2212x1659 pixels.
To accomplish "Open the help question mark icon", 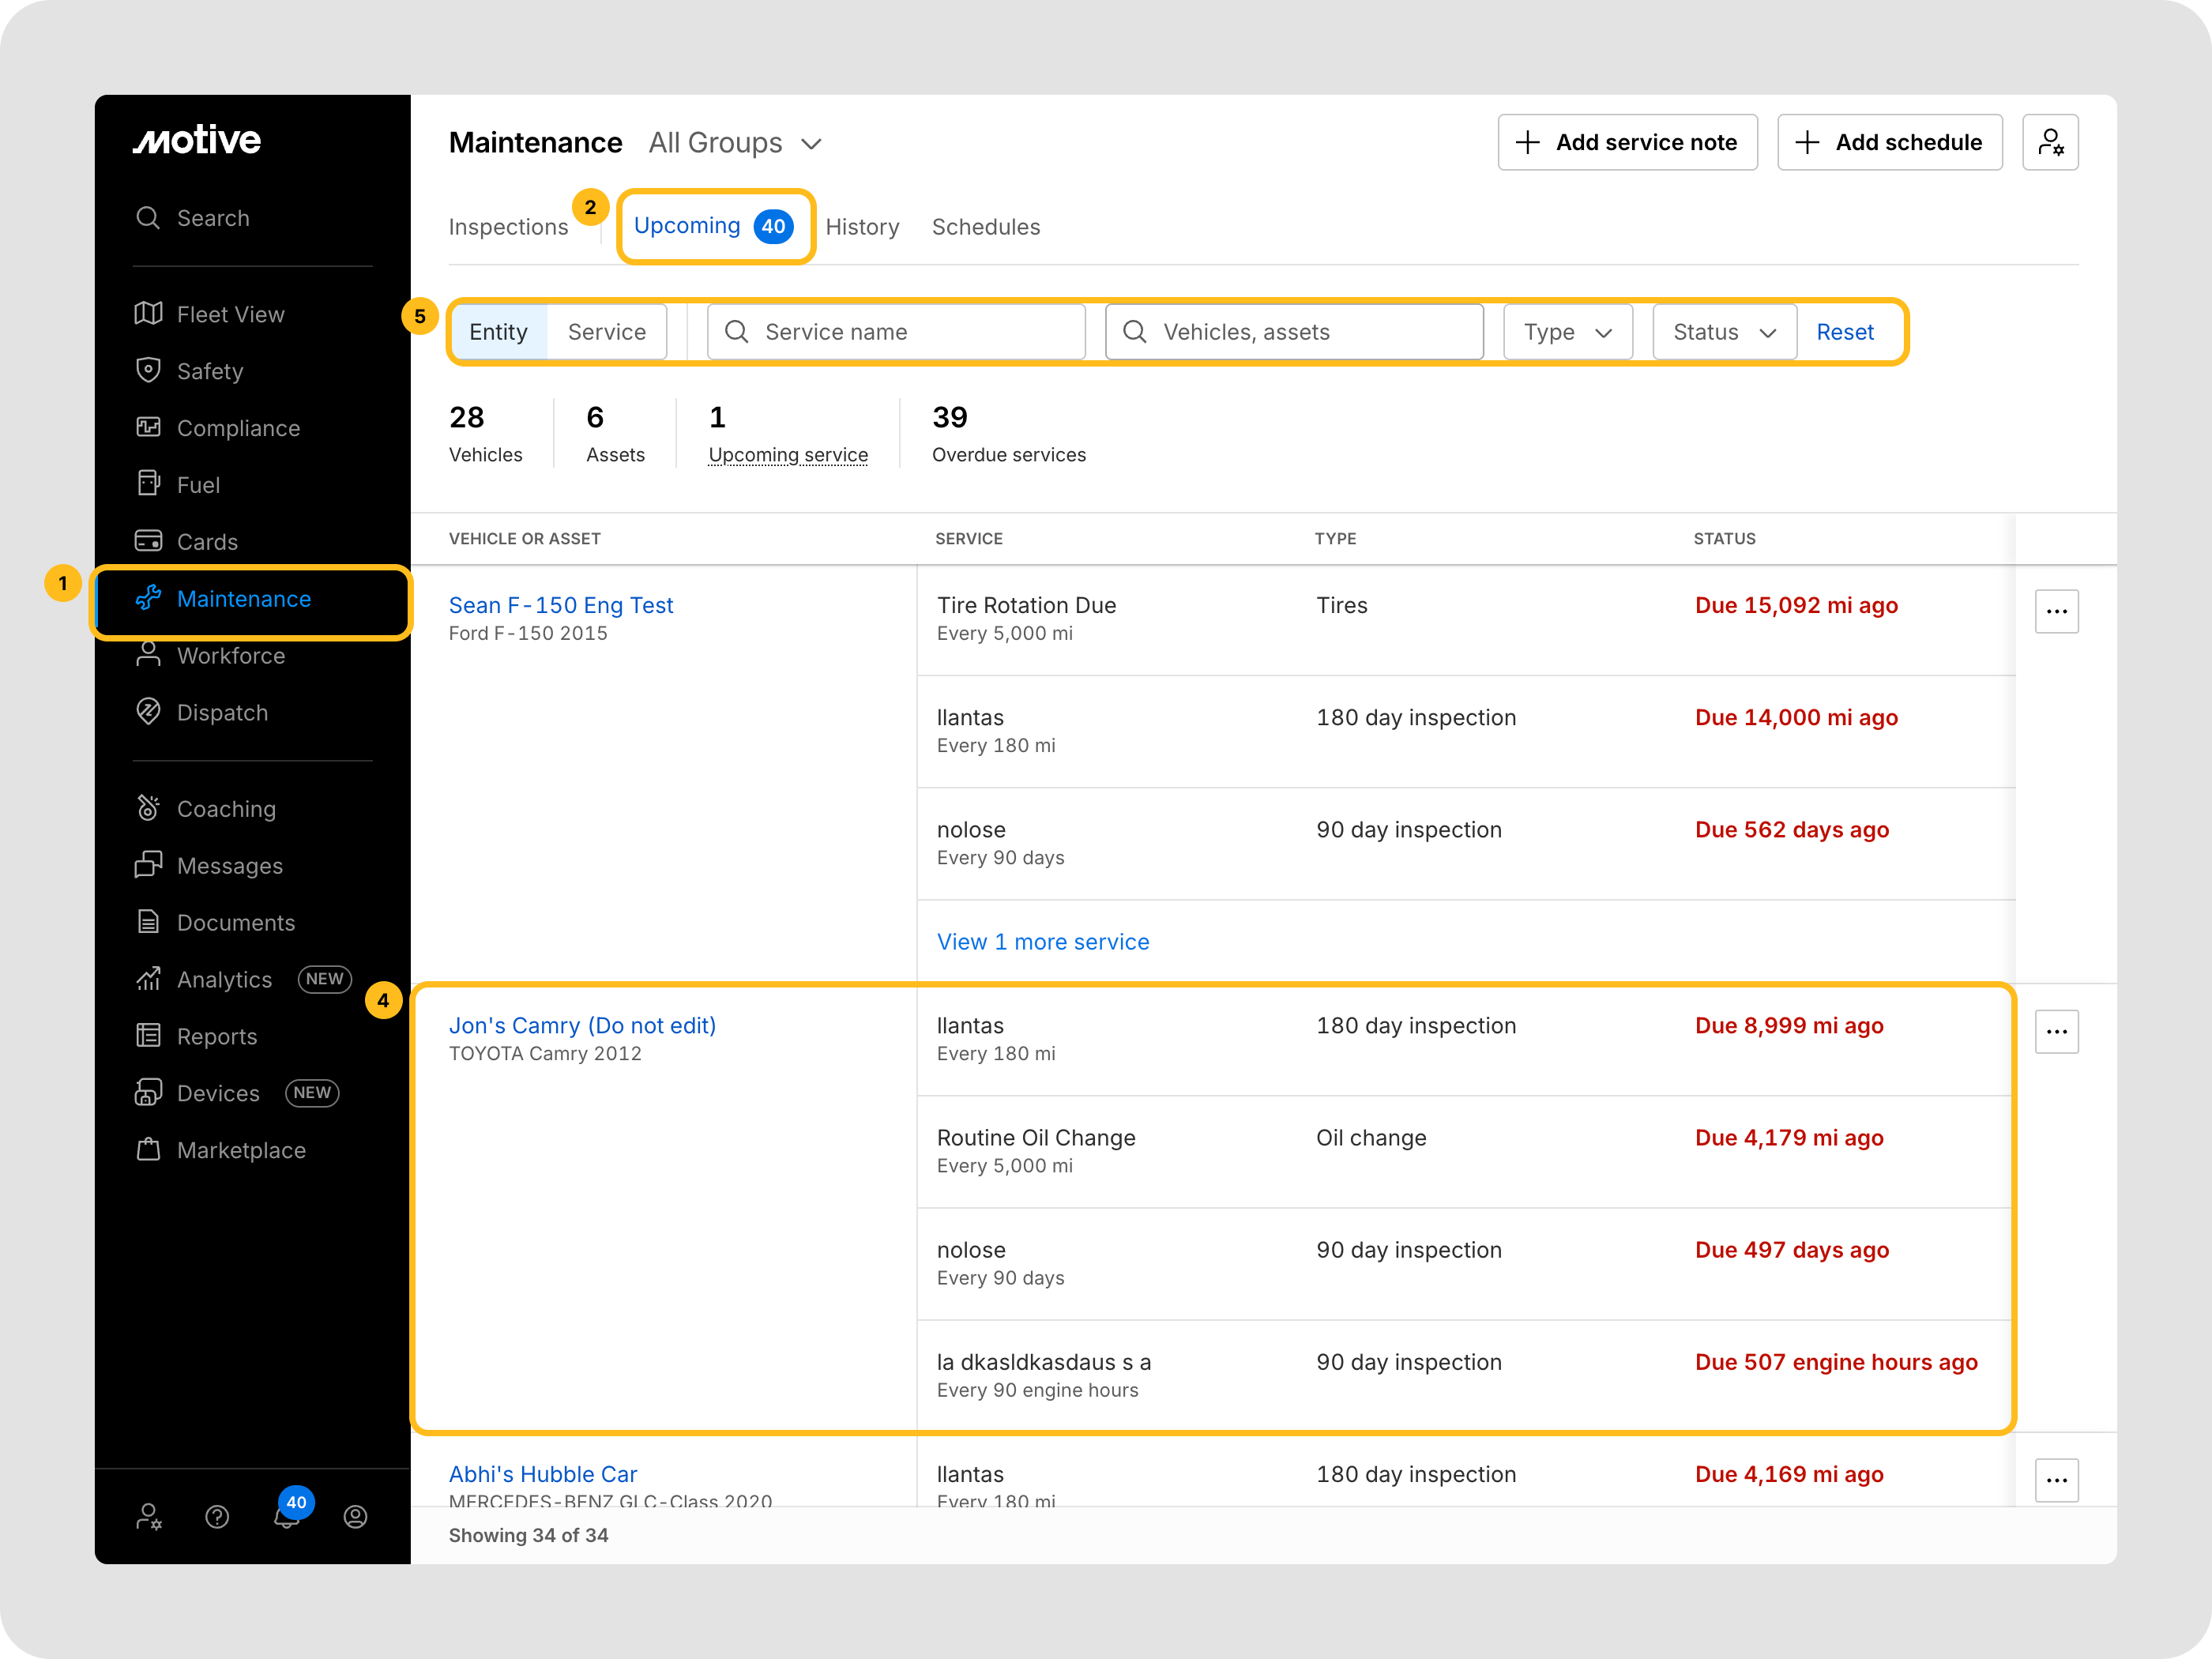I will coord(217,1517).
